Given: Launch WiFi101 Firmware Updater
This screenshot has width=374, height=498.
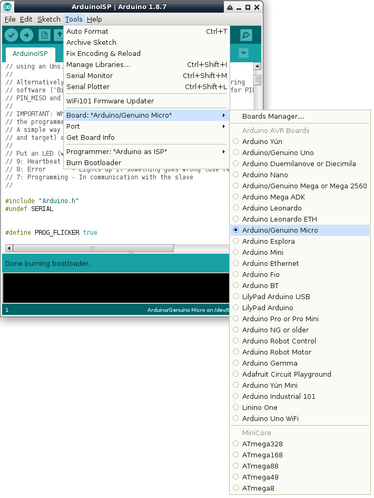Looking at the screenshot, I should [146, 101].
